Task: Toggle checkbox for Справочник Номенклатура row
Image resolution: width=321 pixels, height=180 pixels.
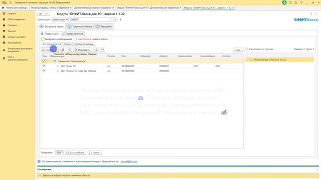Action: 44,61
